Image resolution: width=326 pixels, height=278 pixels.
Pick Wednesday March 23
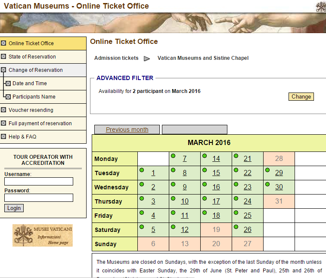[x=248, y=187]
